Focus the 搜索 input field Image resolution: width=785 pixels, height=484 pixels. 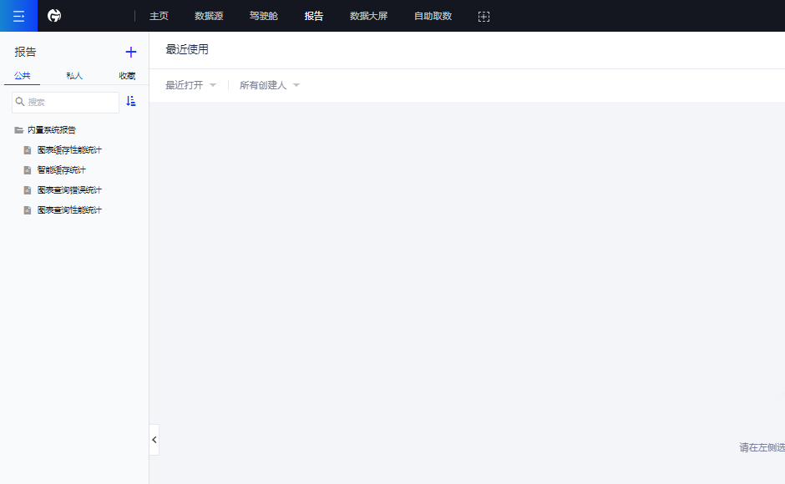pos(66,102)
